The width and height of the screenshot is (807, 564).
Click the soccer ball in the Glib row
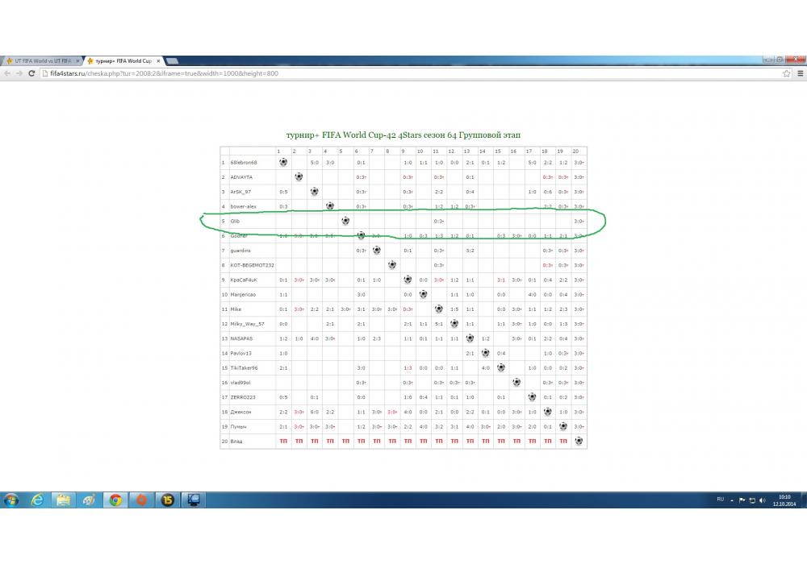345,221
